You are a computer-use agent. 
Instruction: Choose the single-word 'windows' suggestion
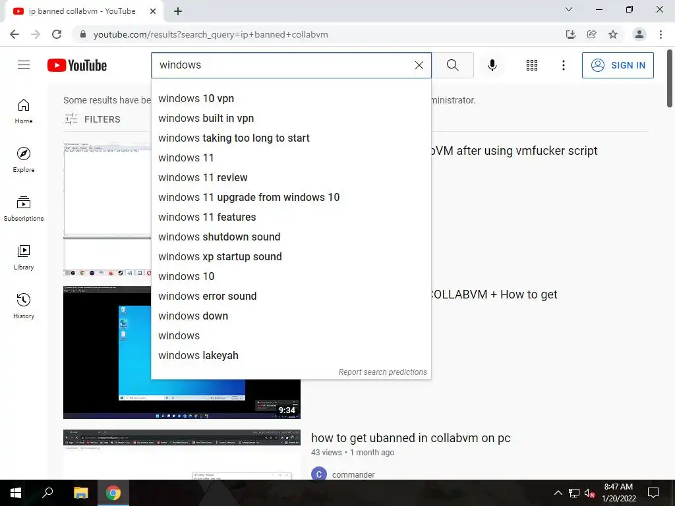pyautogui.click(x=291, y=336)
